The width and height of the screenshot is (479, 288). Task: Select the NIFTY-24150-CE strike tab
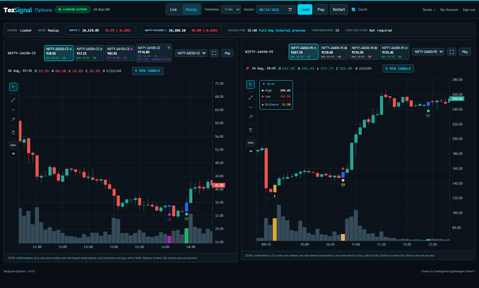click(120, 53)
